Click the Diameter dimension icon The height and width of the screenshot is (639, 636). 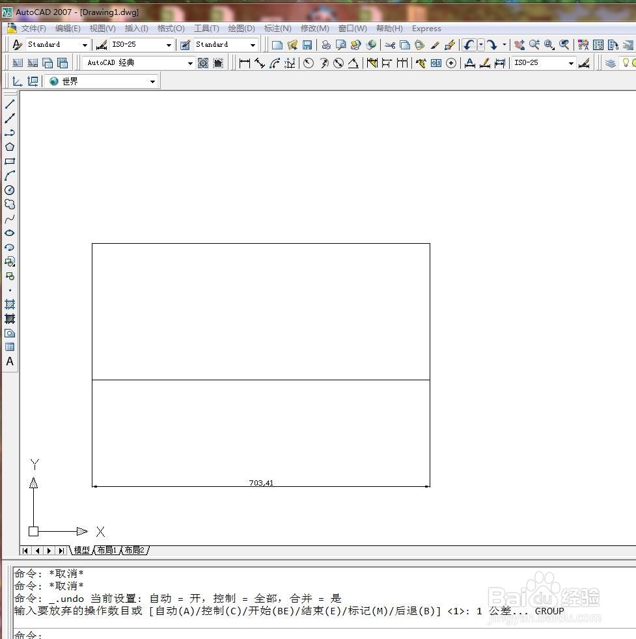339,63
